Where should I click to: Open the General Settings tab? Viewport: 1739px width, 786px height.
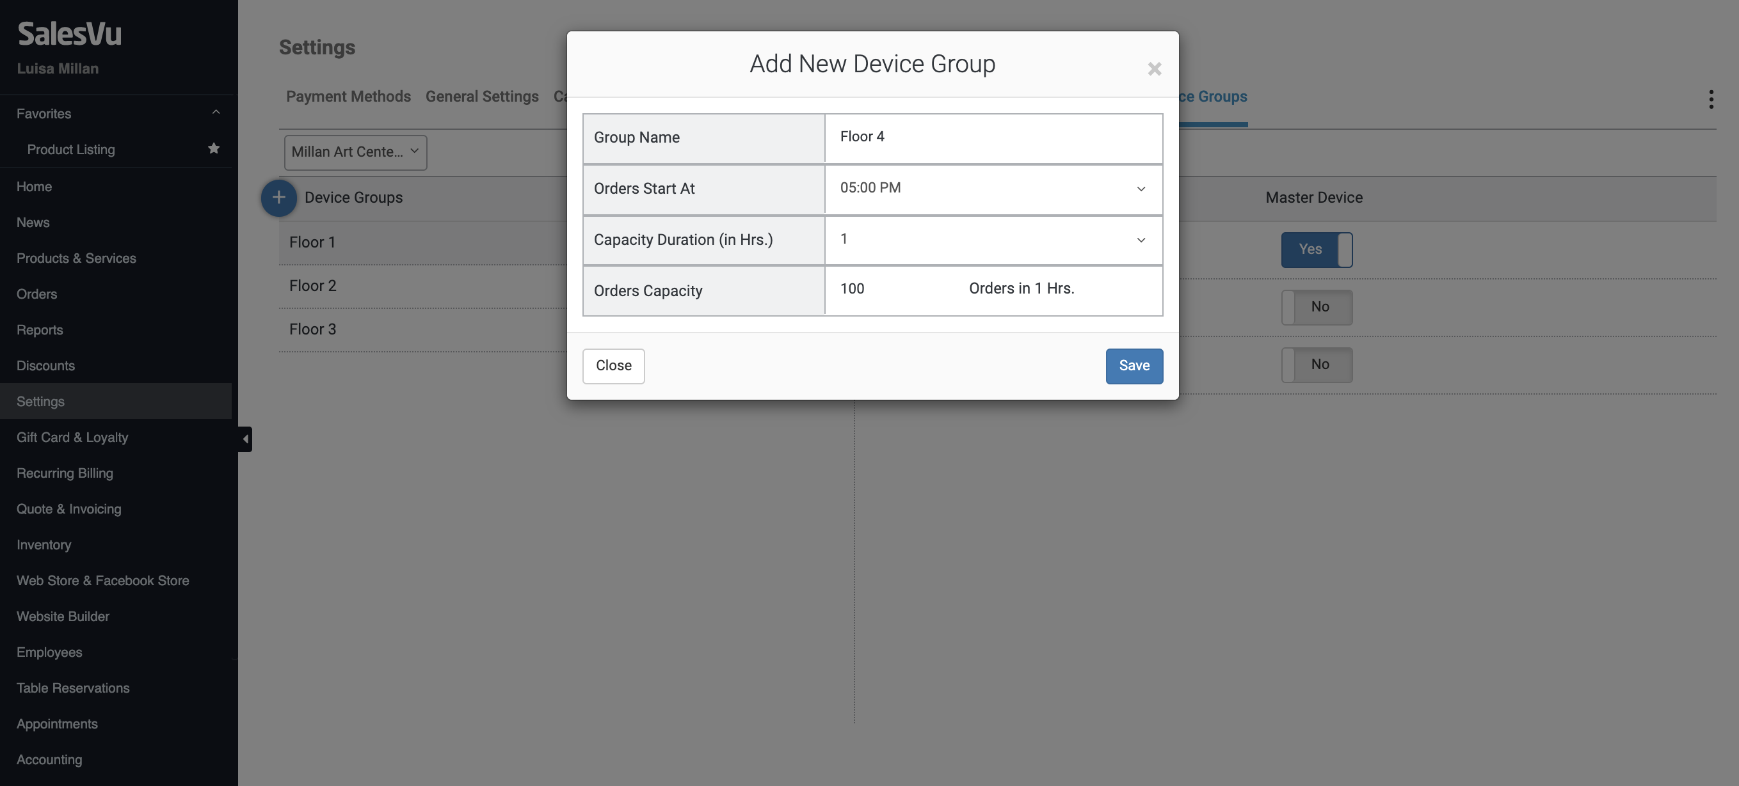point(481,97)
